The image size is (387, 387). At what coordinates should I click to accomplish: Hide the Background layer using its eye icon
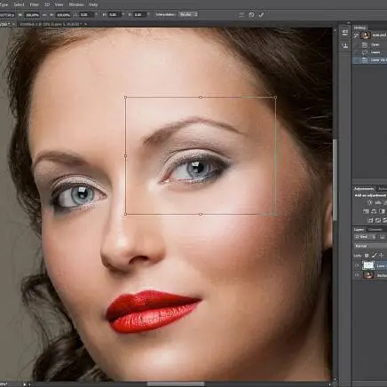pos(357,275)
